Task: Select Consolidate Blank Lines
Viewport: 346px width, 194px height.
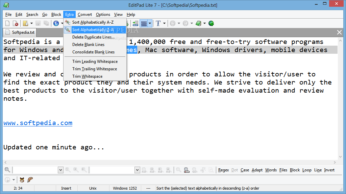Action: [95, 52]
